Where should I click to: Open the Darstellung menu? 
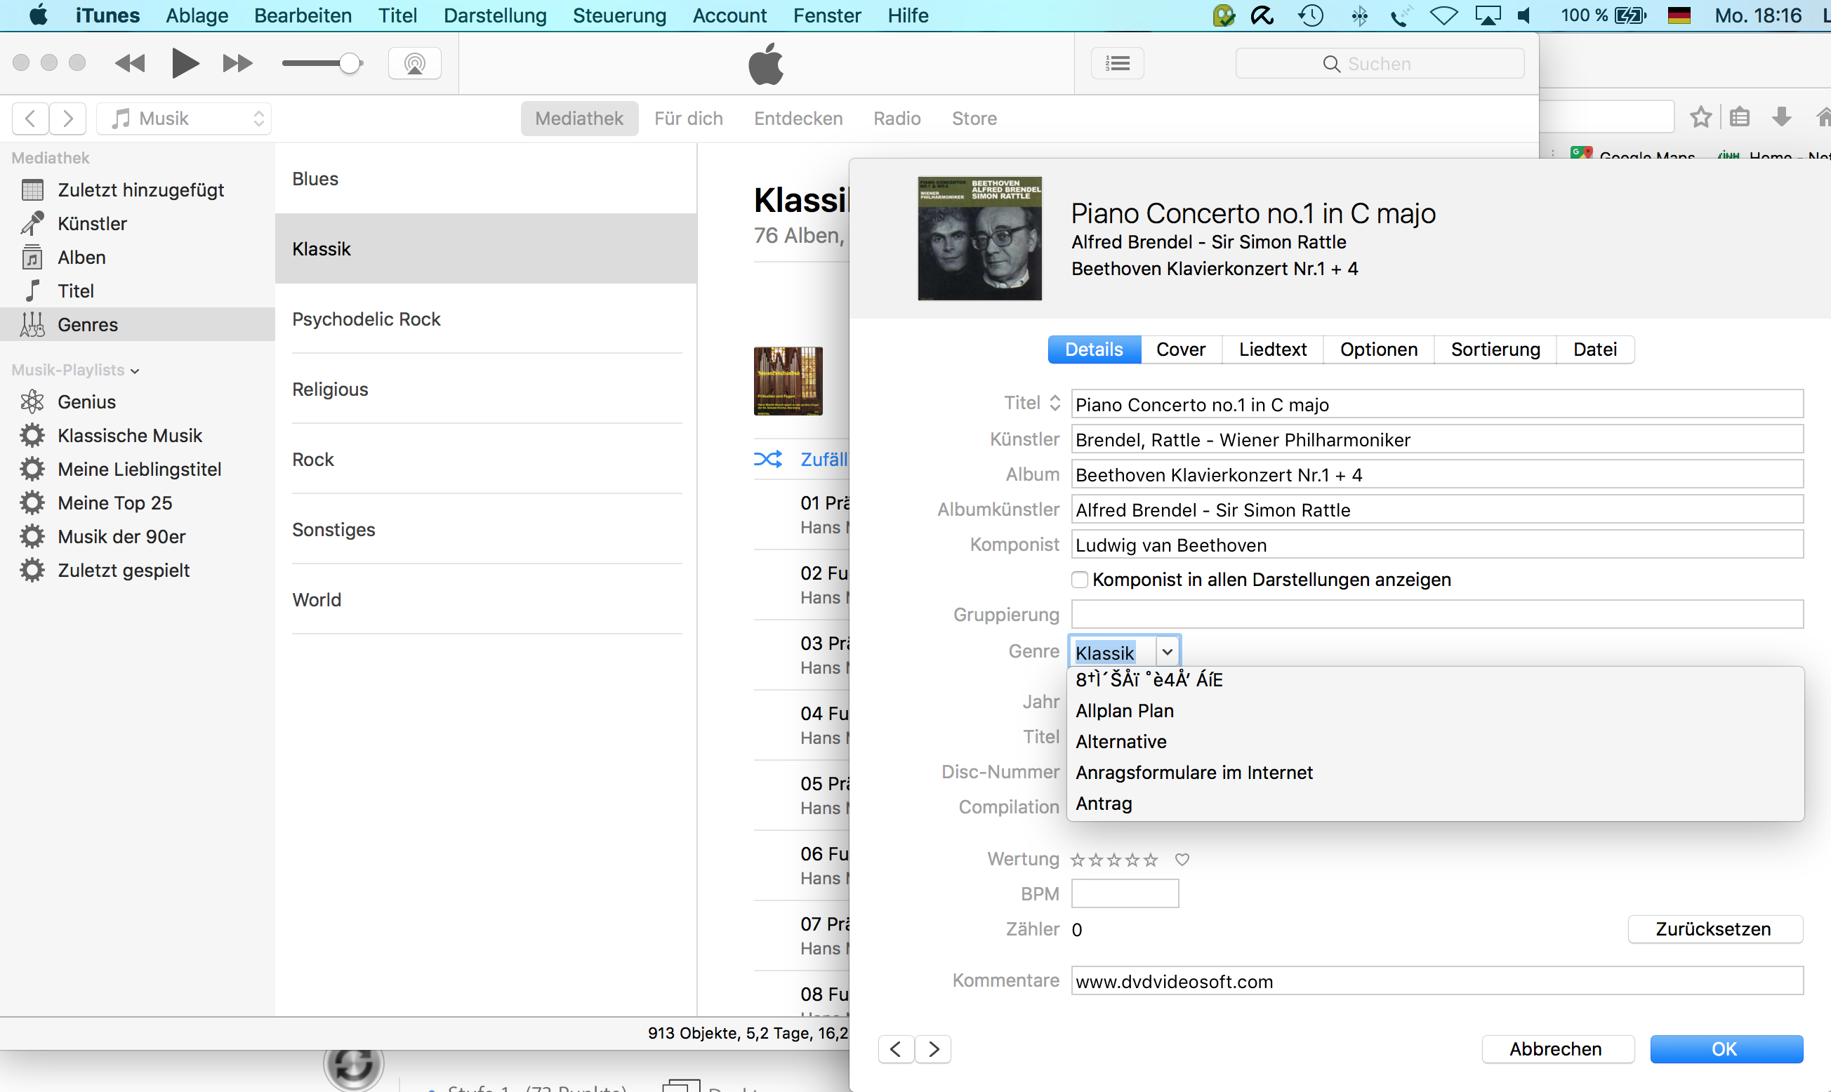(x=494, y=15)
